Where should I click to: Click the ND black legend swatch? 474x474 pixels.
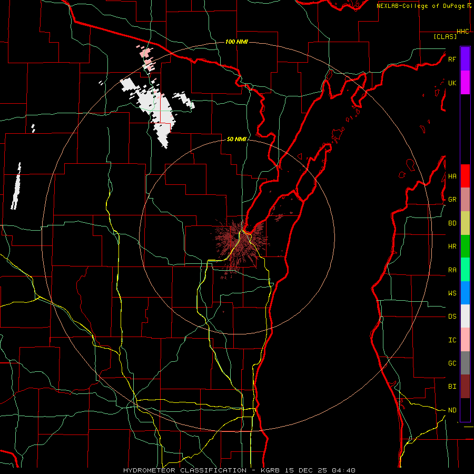[465, 410]
